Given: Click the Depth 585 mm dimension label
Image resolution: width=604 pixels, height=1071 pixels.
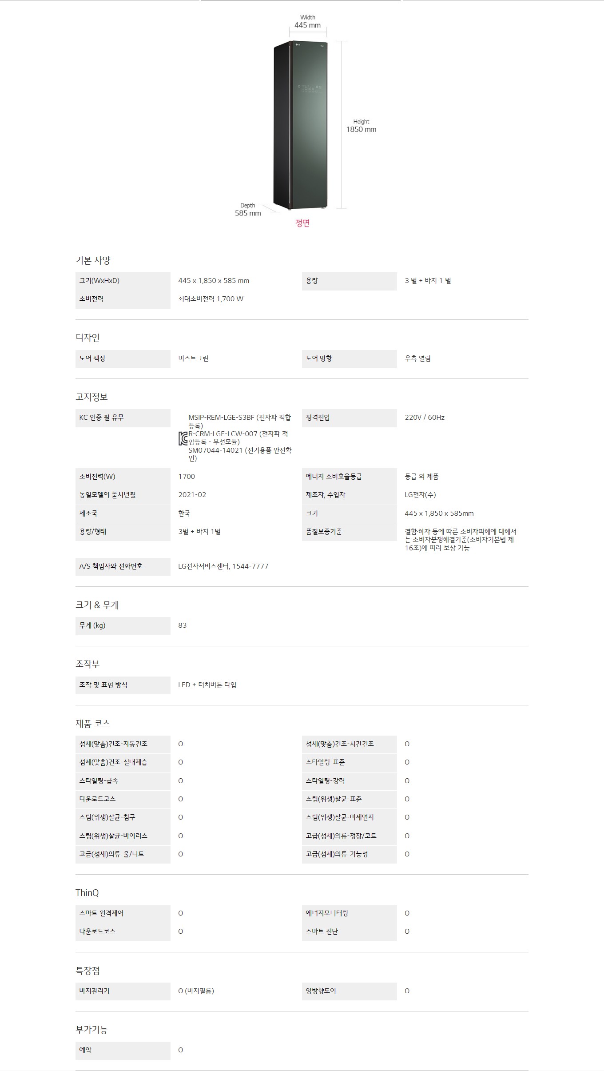Looking at the screenshot, I should click(248, 210).
